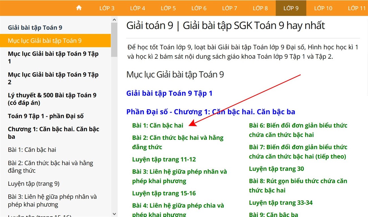The width and height of the screenshot is (368, 217).
Task: Open green link Luyện tập trang 33-34
Action: pyautogui.click(x=281, y=203)
